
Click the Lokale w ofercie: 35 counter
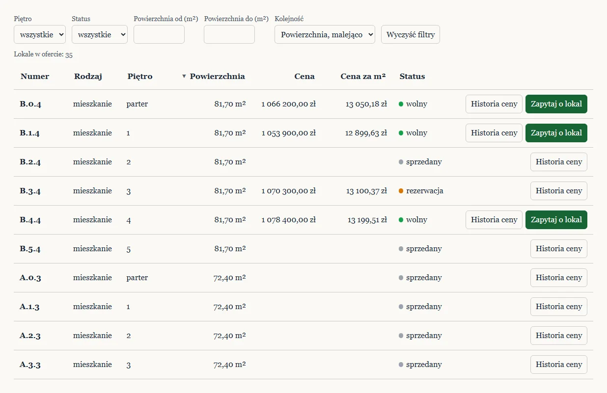[43, 54]
